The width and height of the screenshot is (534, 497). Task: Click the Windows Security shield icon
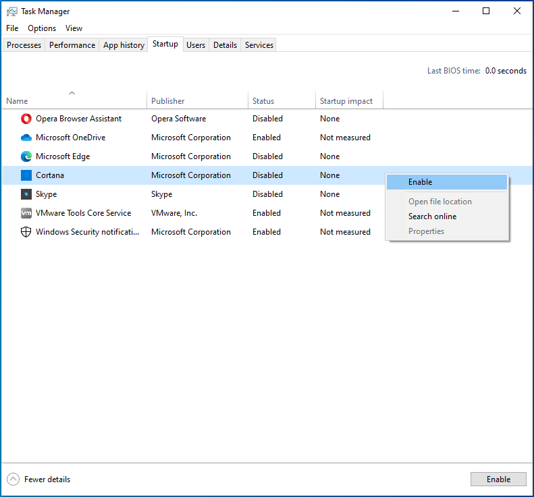tap(26, 232)
